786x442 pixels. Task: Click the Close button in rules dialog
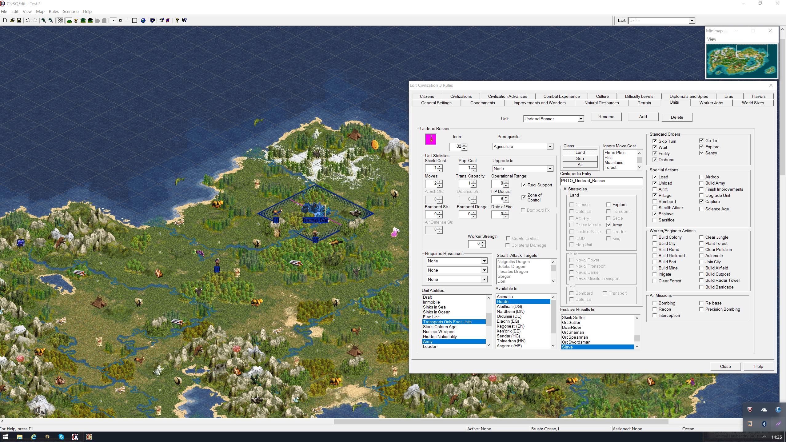click(725, 366)
